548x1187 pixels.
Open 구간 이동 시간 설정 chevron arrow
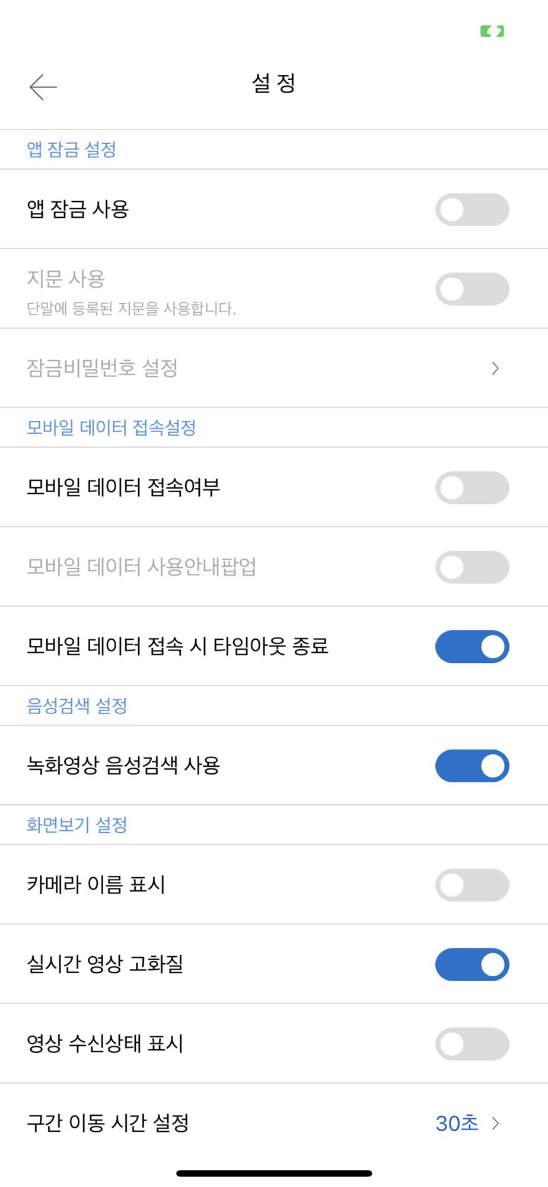[x=495, y=1123]
